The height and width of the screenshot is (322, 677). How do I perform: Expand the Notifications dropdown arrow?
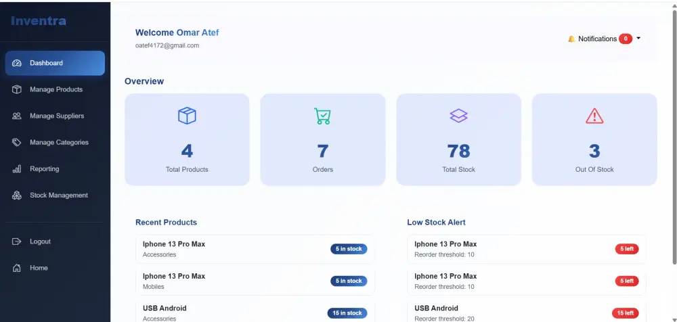pyautogui.click(x=638, y=39)
